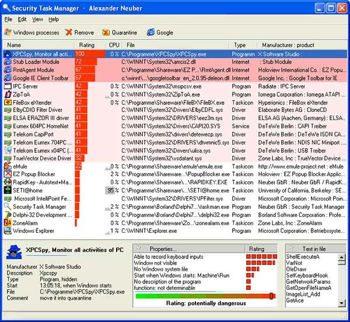Click the Quarantine toolbar icon
The image size is (350, 322).
(106, 32)
